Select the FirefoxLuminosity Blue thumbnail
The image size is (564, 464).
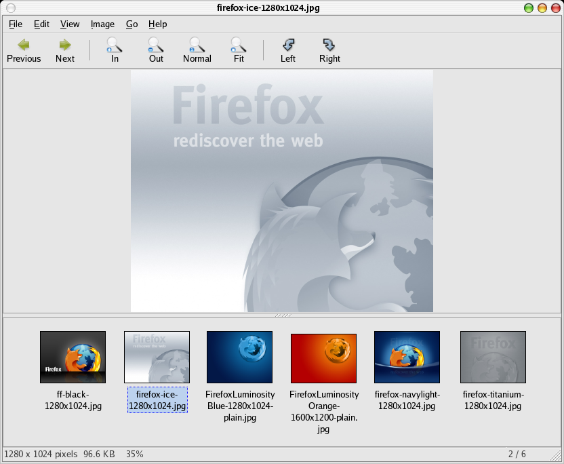point(239,357)
